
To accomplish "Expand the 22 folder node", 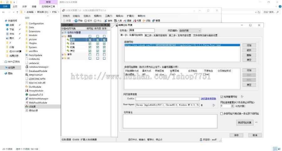I will (x=63, y=58).
